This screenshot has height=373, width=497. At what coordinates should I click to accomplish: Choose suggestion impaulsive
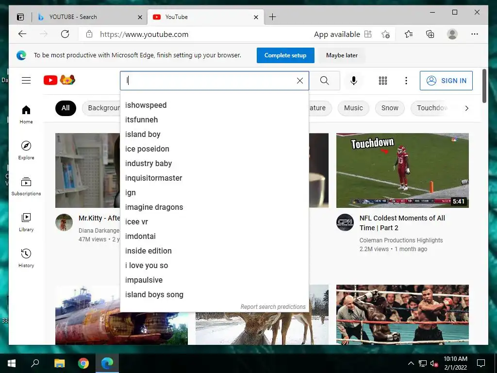pyautogui.click(x=214, y=280)
